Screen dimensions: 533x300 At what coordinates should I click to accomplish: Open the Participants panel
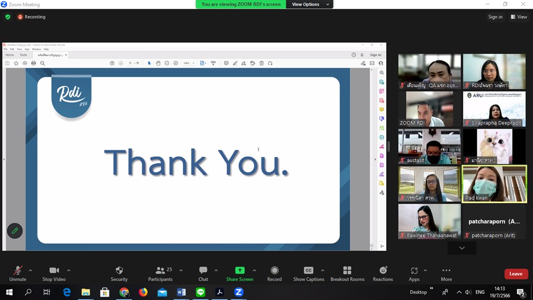(160, 274)
